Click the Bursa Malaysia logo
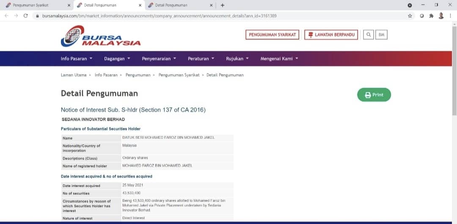The image size is (457, 224). point(101,36)
